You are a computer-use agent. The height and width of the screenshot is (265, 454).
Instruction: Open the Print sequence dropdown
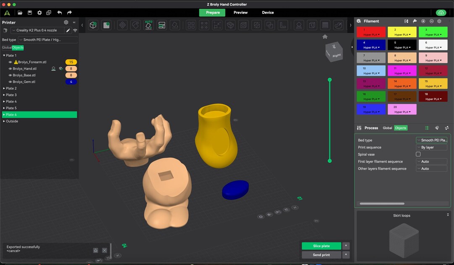(431, 147)
